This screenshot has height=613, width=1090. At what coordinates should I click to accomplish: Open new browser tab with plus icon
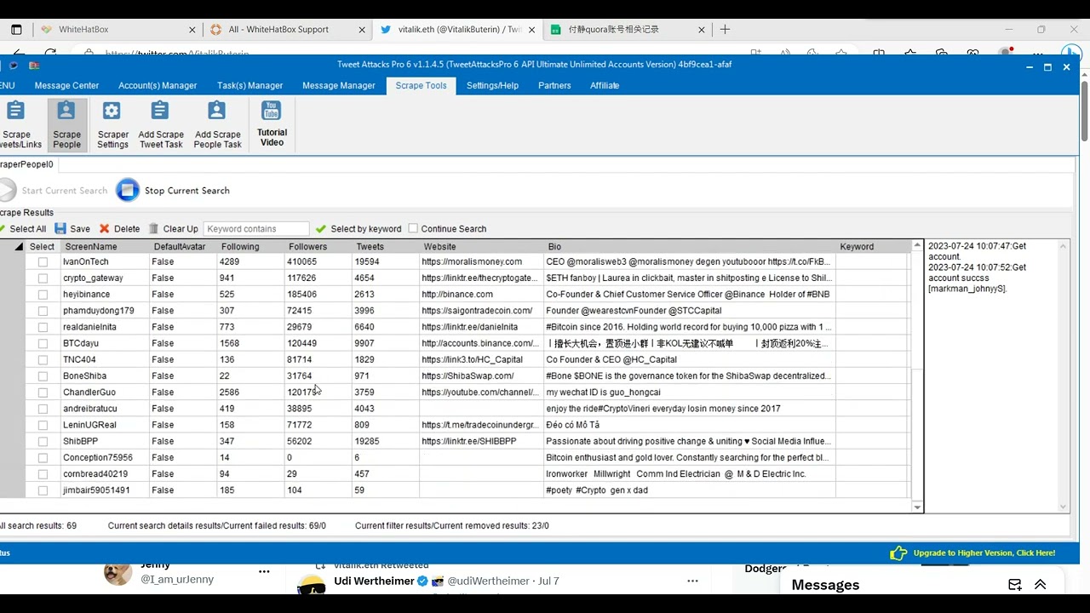coord(725,29)
